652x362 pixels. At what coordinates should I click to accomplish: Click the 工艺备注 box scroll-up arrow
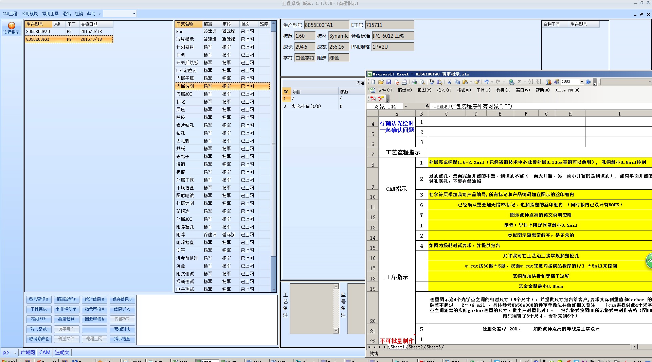pos(336,287)
